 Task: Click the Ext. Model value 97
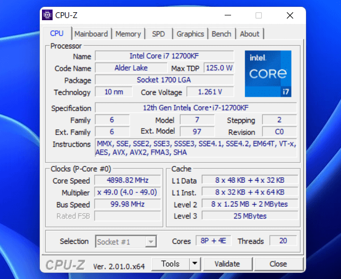[197, 132]
